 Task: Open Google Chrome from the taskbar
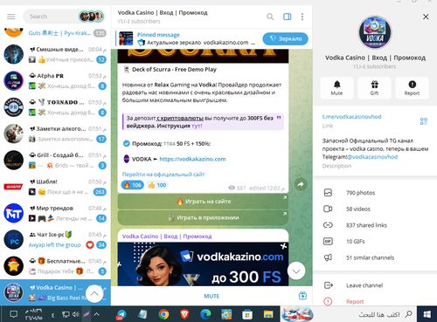click(163, 314)
